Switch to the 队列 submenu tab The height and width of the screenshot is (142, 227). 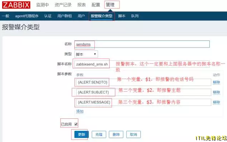(x=135, y=16)
